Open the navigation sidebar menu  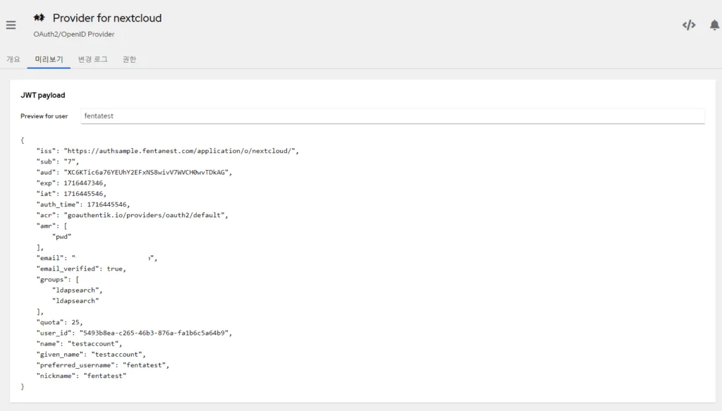tap(11, 25)
